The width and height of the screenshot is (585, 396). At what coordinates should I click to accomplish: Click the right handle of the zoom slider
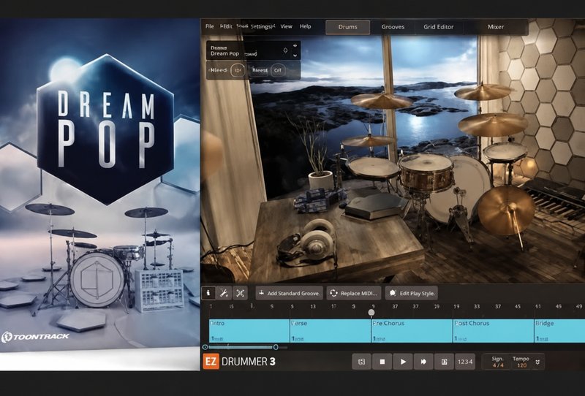coord(276,347)
